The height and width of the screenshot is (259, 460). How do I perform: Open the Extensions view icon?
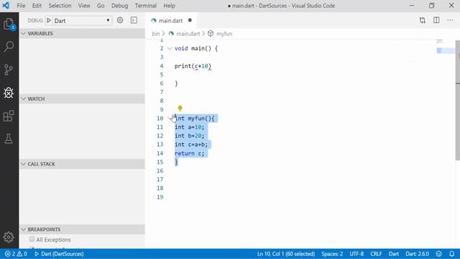[9, 116]
